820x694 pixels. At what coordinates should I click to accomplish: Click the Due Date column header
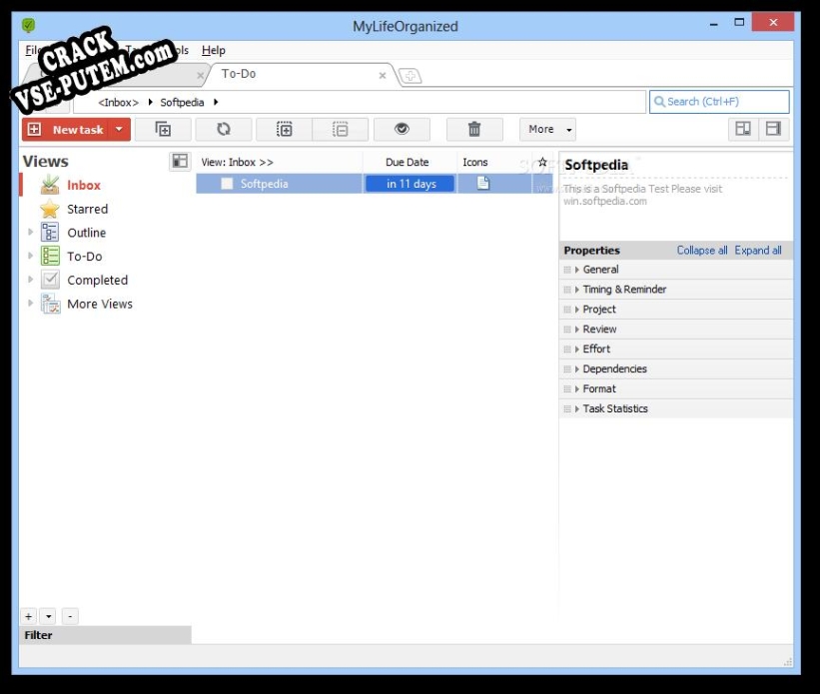point(408,162)
